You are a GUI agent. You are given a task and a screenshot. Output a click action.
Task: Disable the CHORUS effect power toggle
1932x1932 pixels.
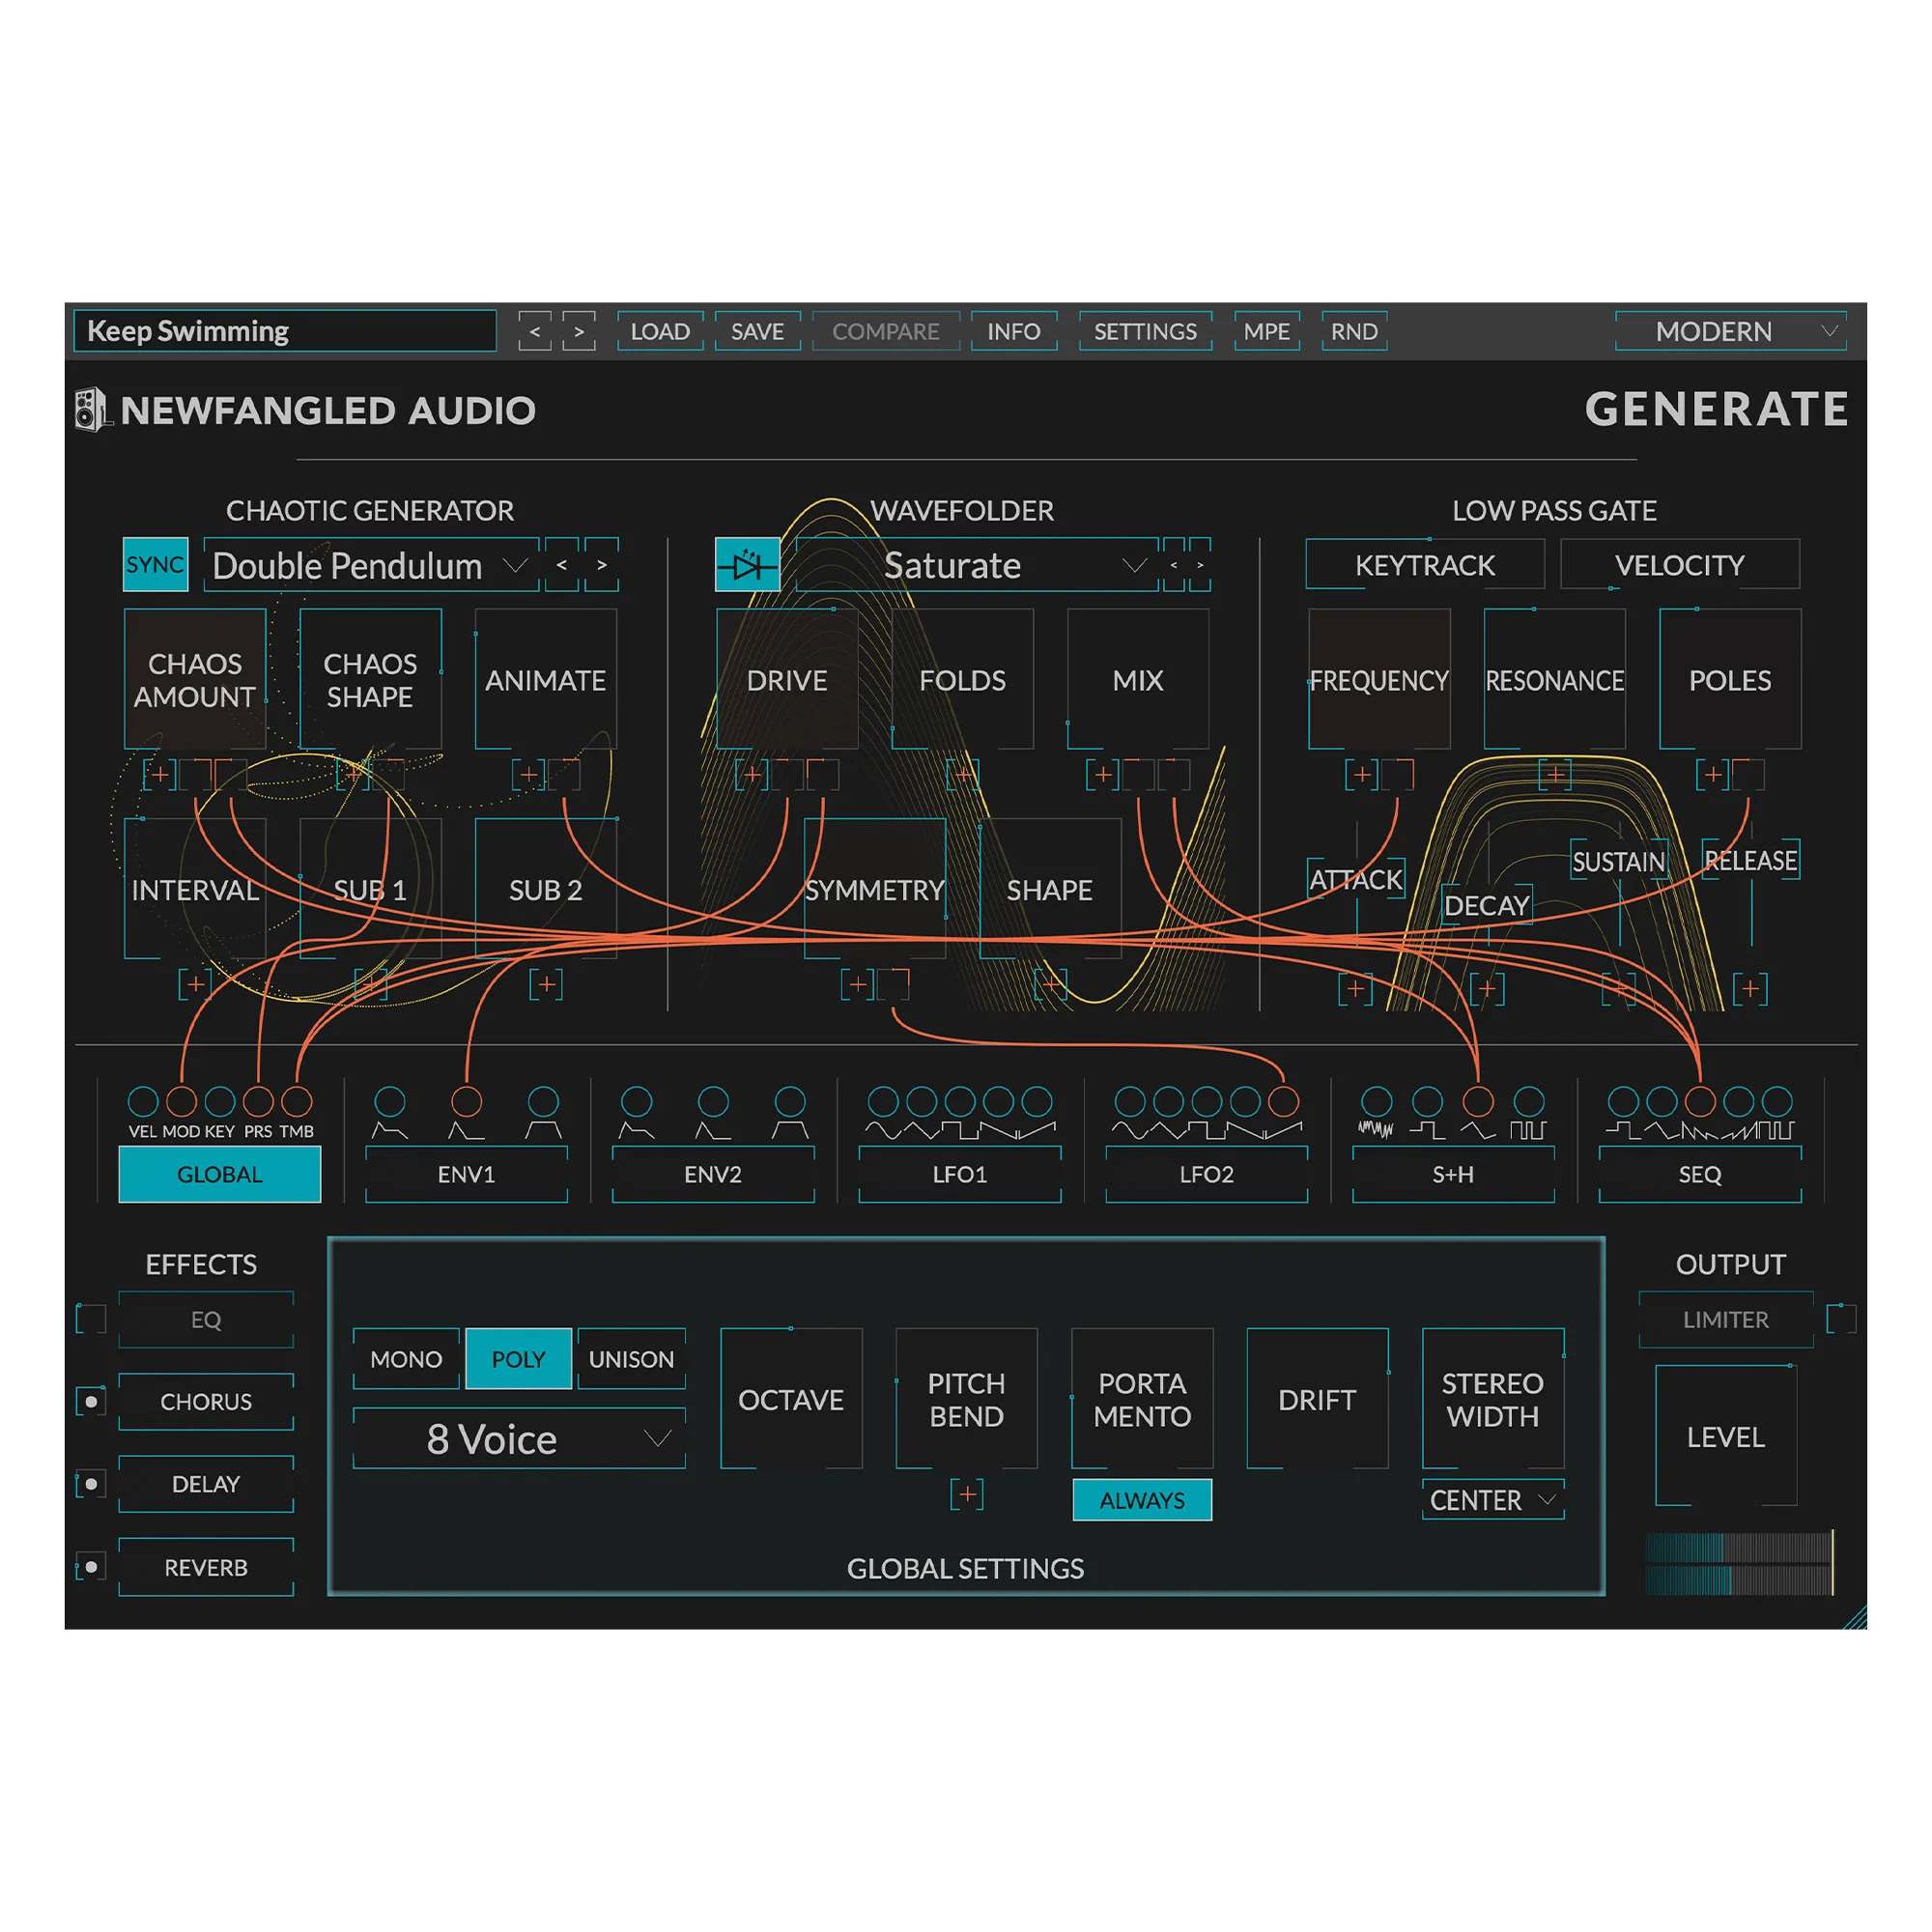(91, 1402)
